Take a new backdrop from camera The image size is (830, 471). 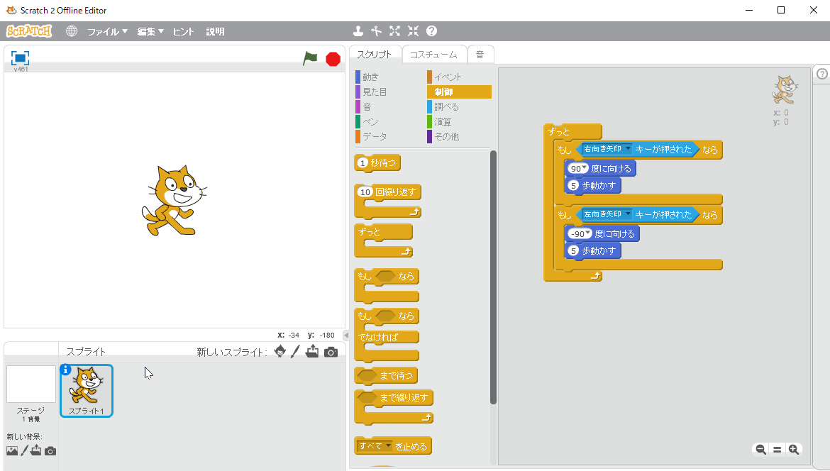point(50,451)
